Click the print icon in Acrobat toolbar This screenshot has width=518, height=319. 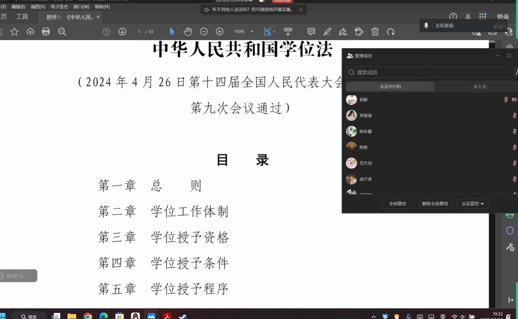click(46, 31)
